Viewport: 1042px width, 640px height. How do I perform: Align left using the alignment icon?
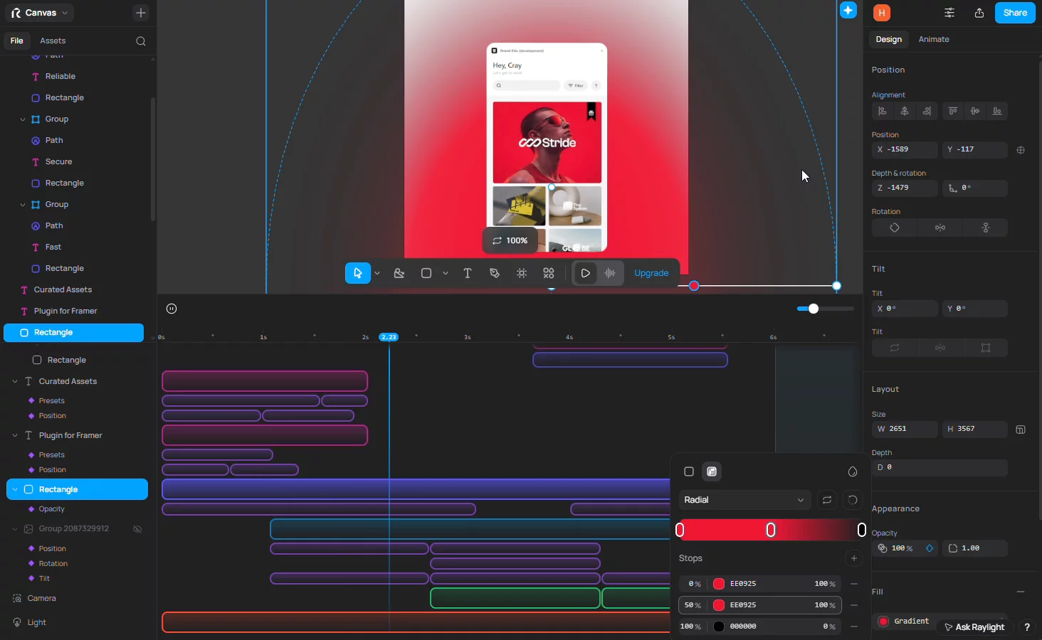pos(883,111)
